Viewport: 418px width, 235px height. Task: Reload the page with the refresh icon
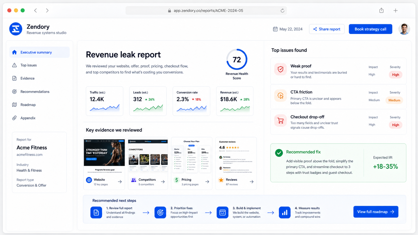click(x=282, y=10)
